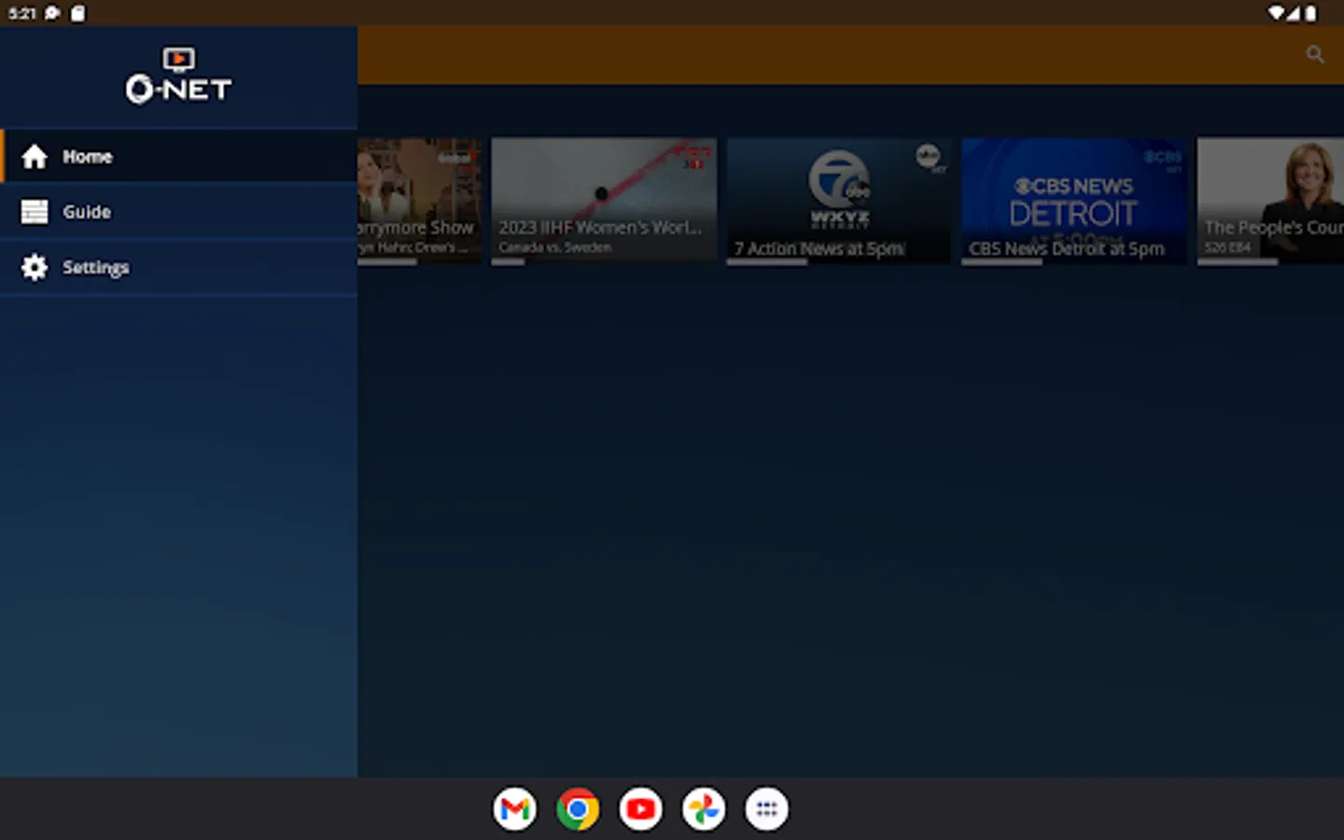Viewport: 1344px width, 840px height.
Task: Select the Home house icon
Action: coord(35,157)
